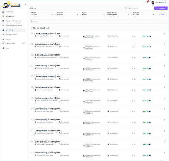Tick checkbox for the second Bethesda job

pyautogui.click(x=32, y=120)
